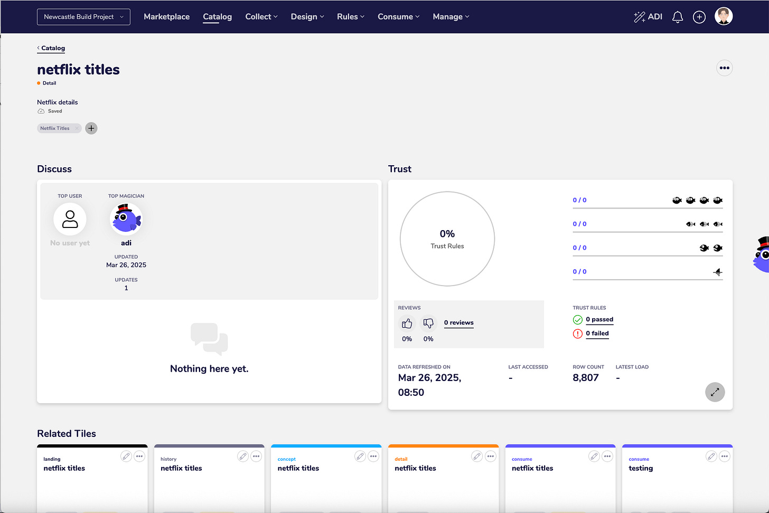Edit the detail netflix titles tile
This screenshot has height=513, width=769.
coord(477,457)
